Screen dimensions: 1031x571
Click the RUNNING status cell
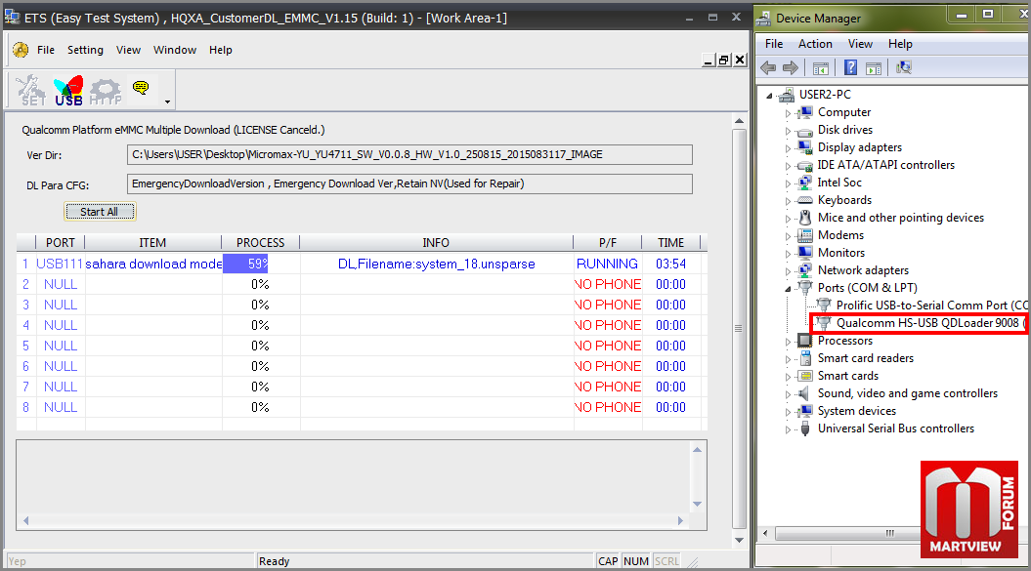pyautogui.click(x=607, y=264)
